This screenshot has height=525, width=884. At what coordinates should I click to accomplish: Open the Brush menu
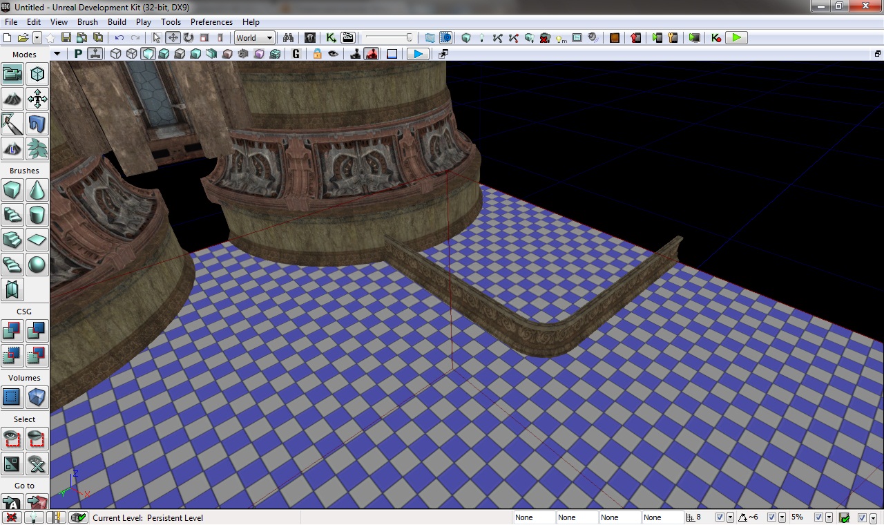point(88,22)
